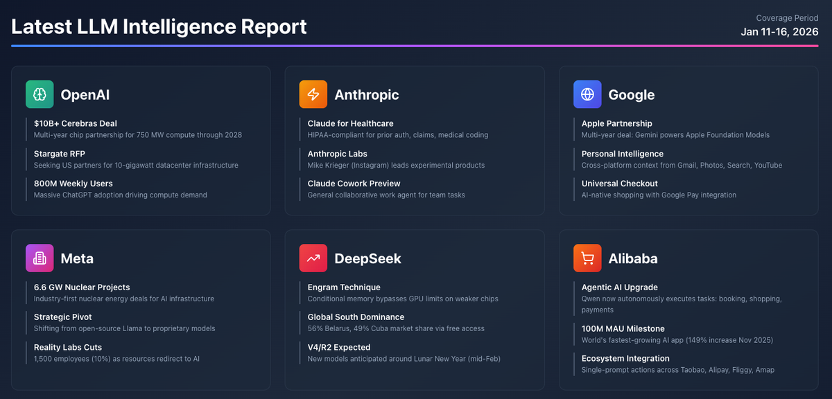Click the open-source Llama to proprietary line
832x399 pixels.
(x=125, y=329)
